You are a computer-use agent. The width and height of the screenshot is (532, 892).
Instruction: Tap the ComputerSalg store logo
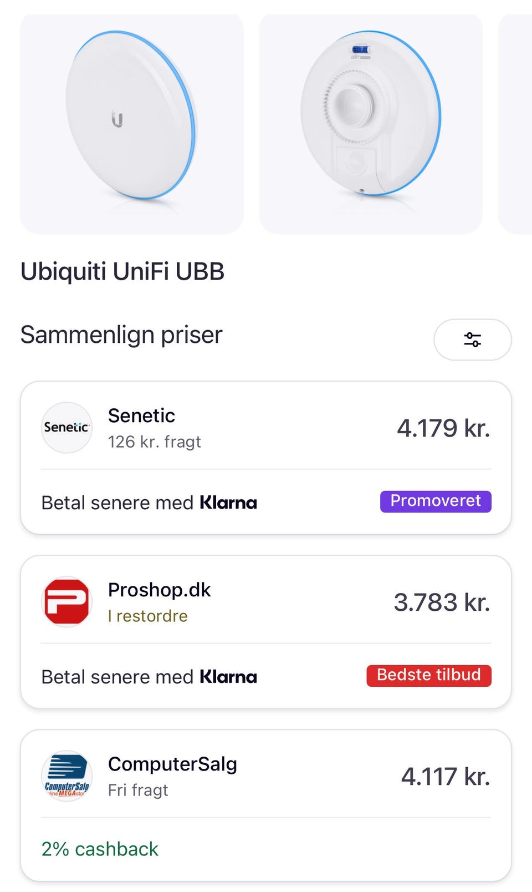tap(66, 776)
